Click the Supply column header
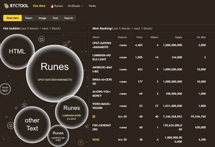The image size is (215, 147). pyautogui.click(x=179, y=37)
